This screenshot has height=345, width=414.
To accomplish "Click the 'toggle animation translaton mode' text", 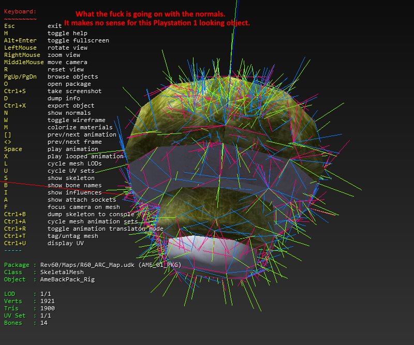I will [106, 229].
